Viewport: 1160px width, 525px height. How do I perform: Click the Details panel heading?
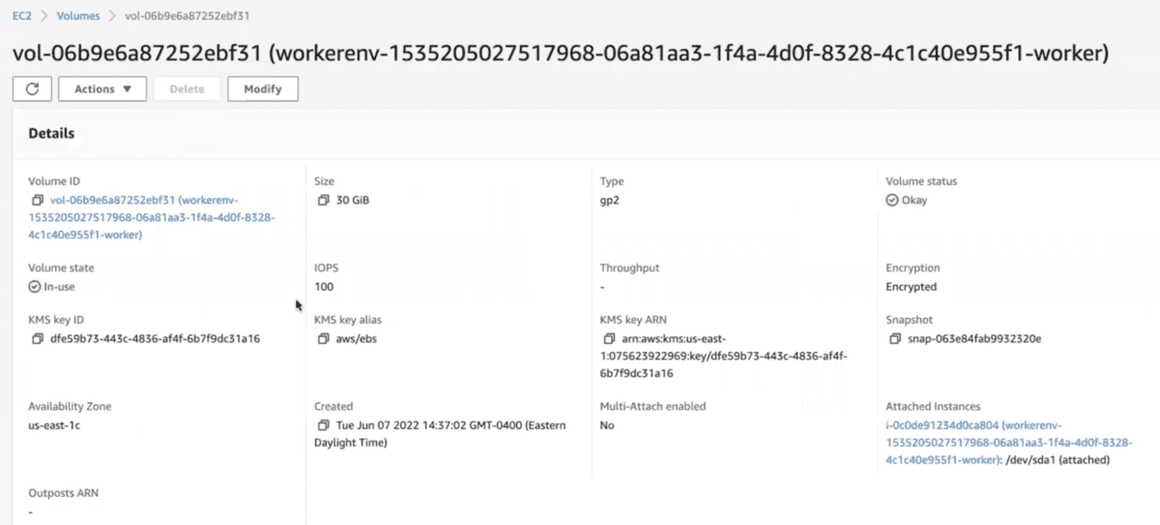point(51,133)
